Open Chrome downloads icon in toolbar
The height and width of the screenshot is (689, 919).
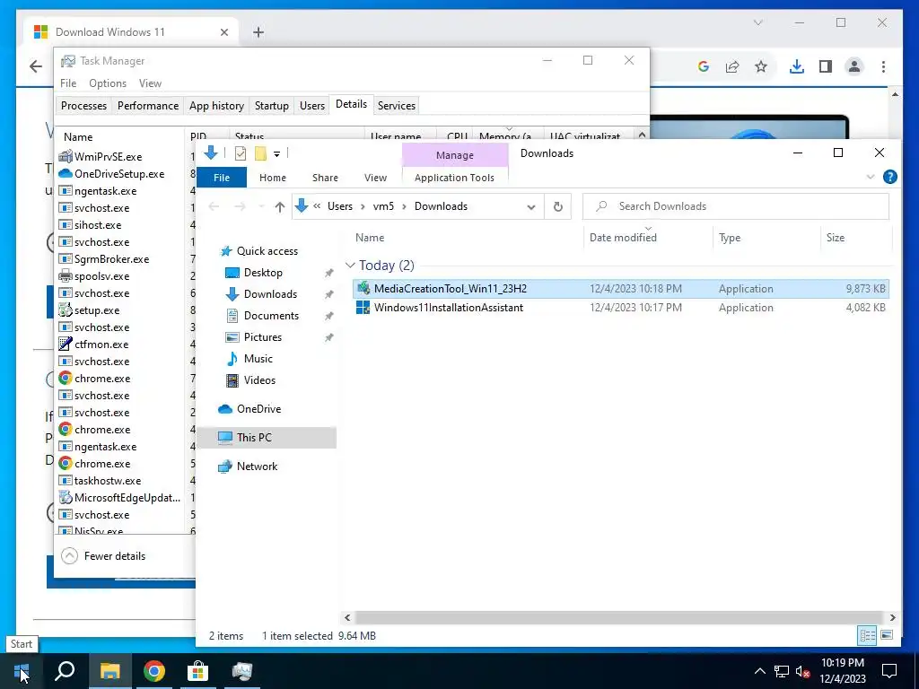click(x=797, y=66)
